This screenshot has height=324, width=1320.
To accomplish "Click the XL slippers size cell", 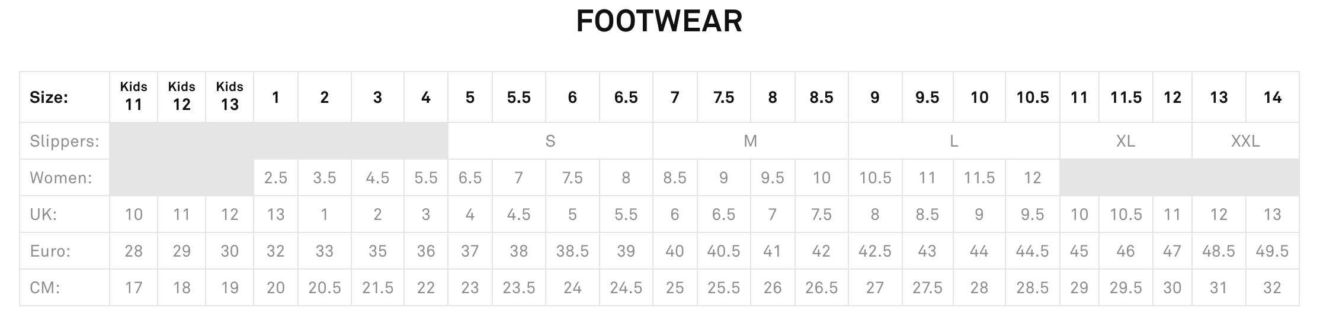I will tap(1125, 141).
